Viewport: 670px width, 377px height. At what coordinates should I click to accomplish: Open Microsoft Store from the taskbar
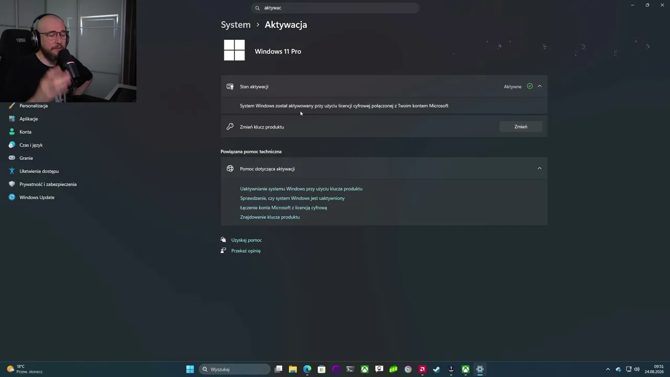(x=321, y=369)
